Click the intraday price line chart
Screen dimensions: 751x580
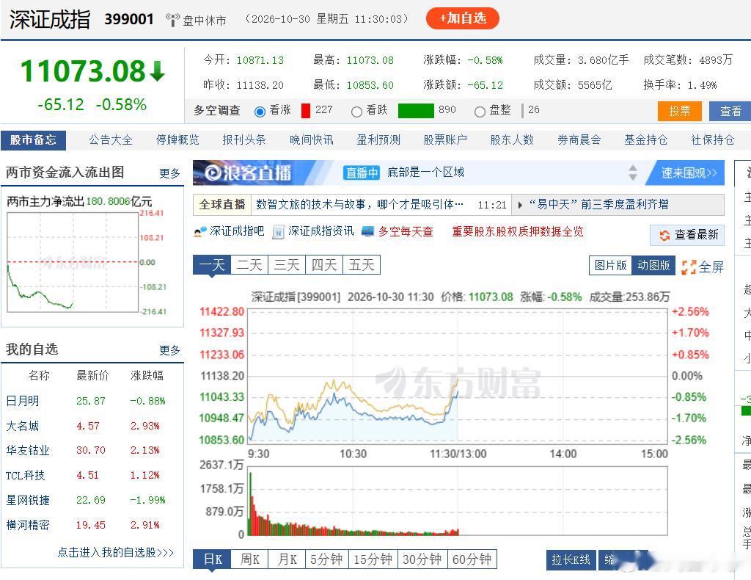pyautogui.click(x=458, y=375)
